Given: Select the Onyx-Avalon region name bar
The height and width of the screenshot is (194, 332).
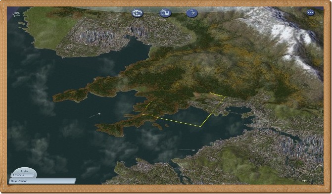Looking at the screenshot, I should pos(43,181).
